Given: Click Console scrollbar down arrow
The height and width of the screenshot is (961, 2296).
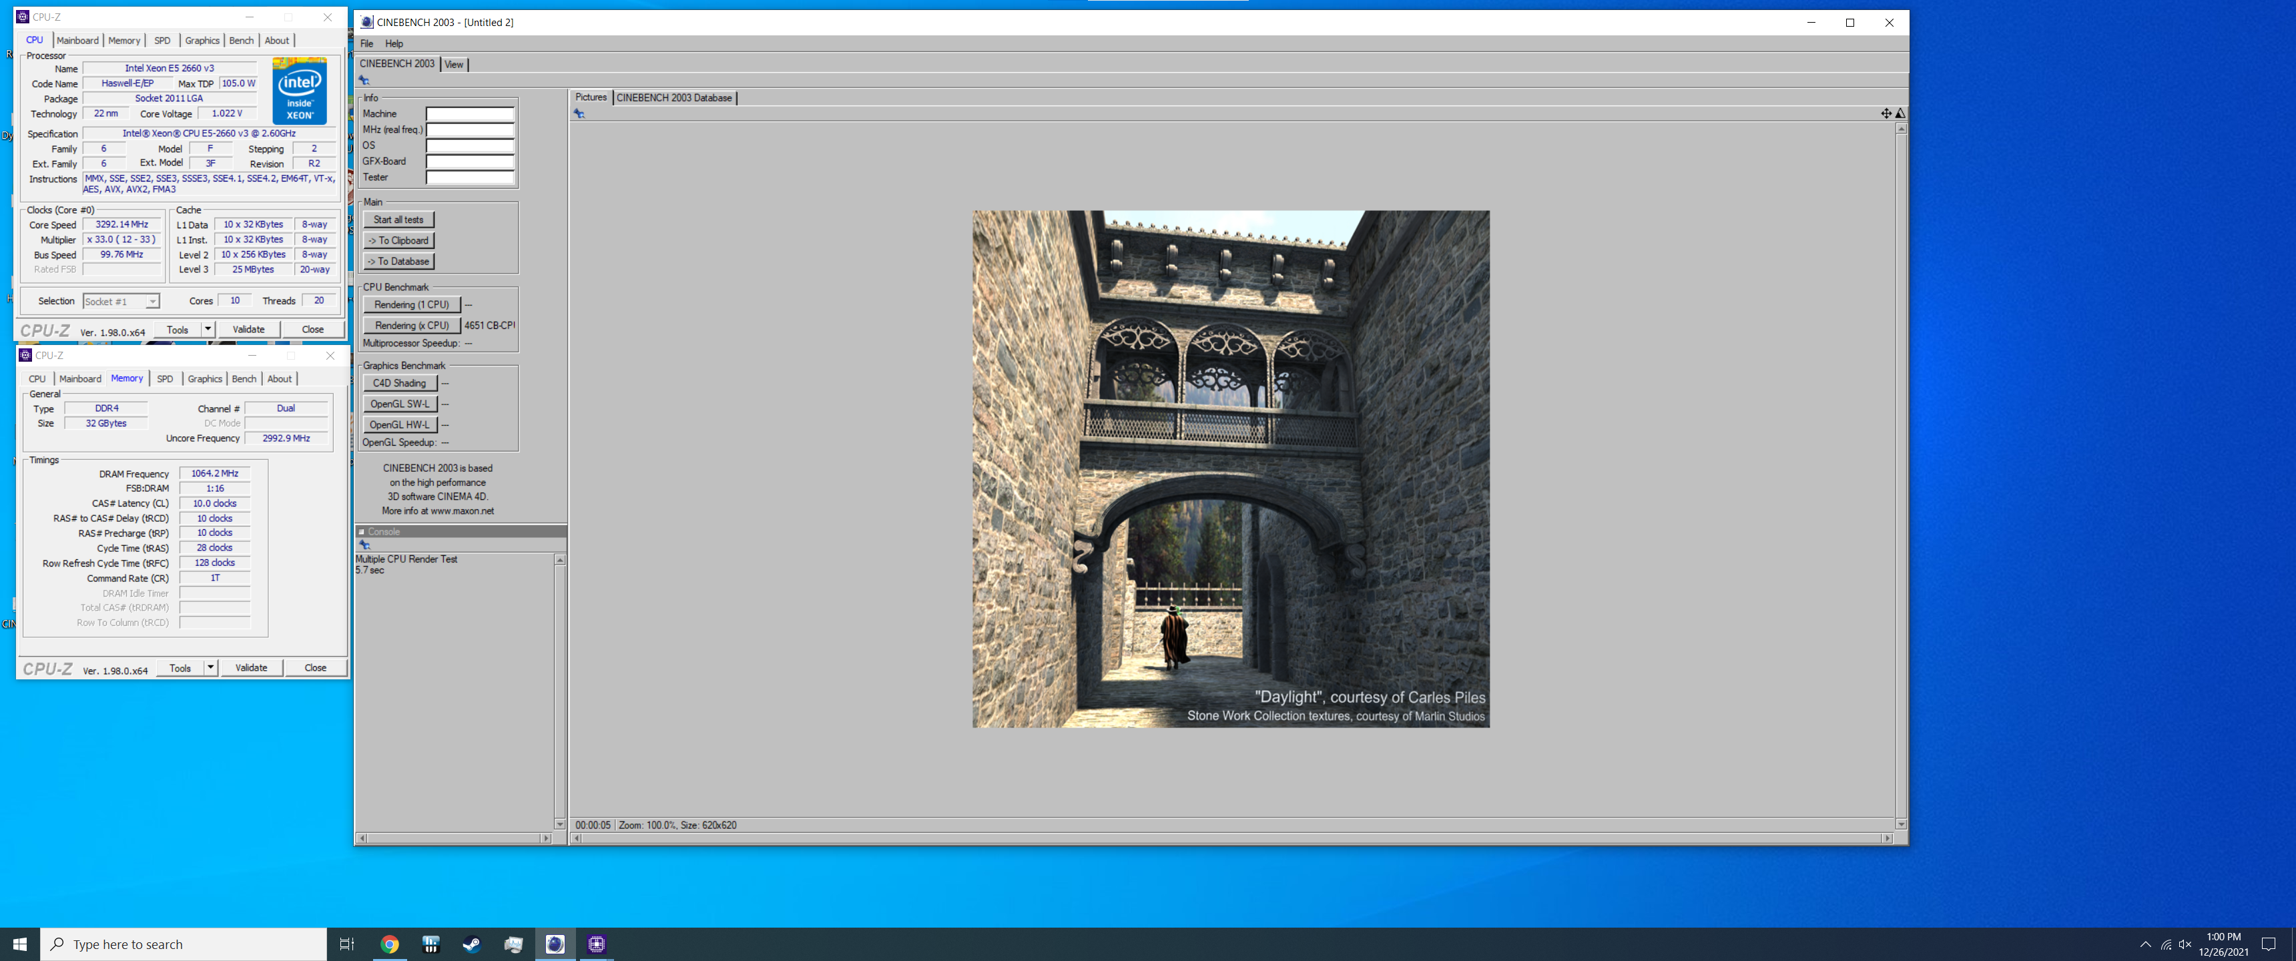Looking at the screenshot, I should tap(560, 824).
